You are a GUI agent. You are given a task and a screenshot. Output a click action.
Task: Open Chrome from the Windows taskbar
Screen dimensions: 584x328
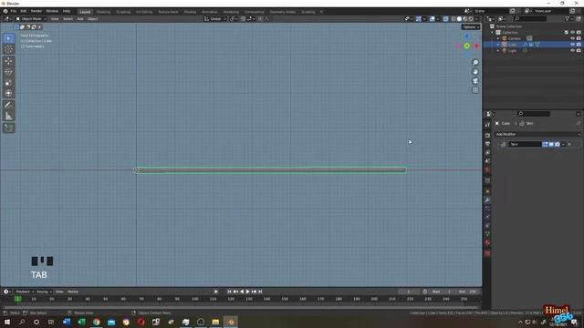[x=97, y=322]
